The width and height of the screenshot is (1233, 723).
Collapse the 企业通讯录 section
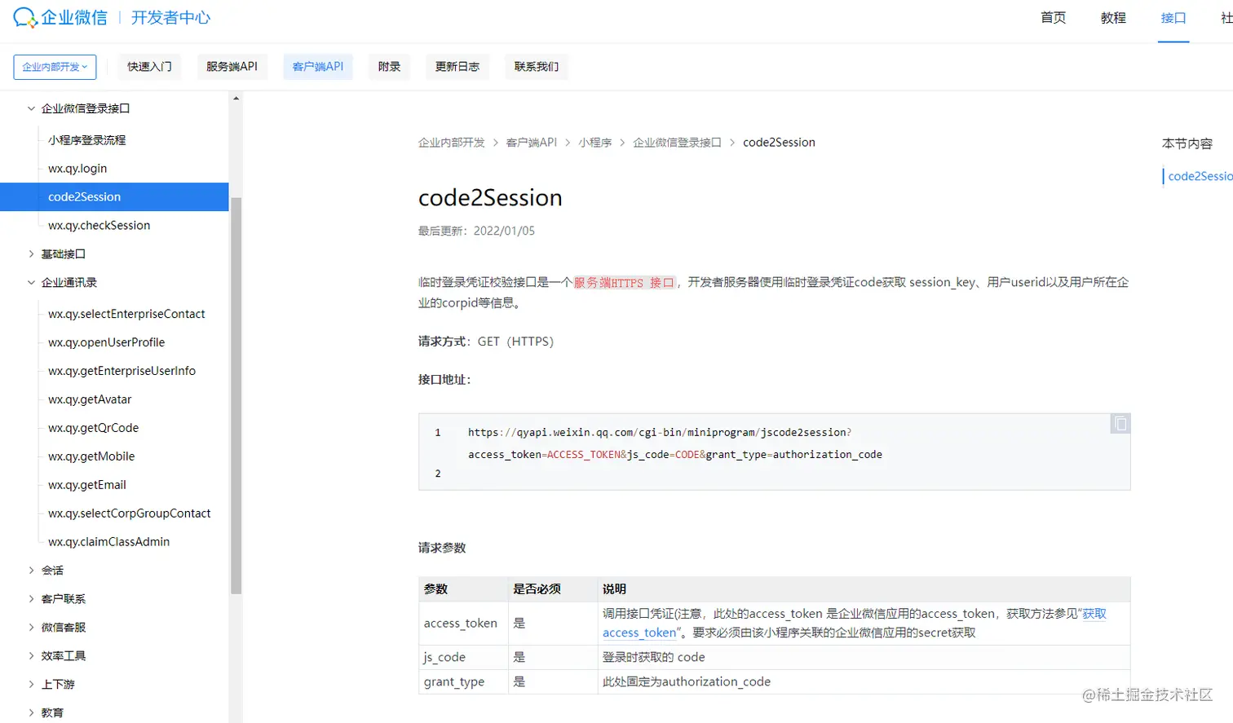pyautogui.click(x=69, y=282)
